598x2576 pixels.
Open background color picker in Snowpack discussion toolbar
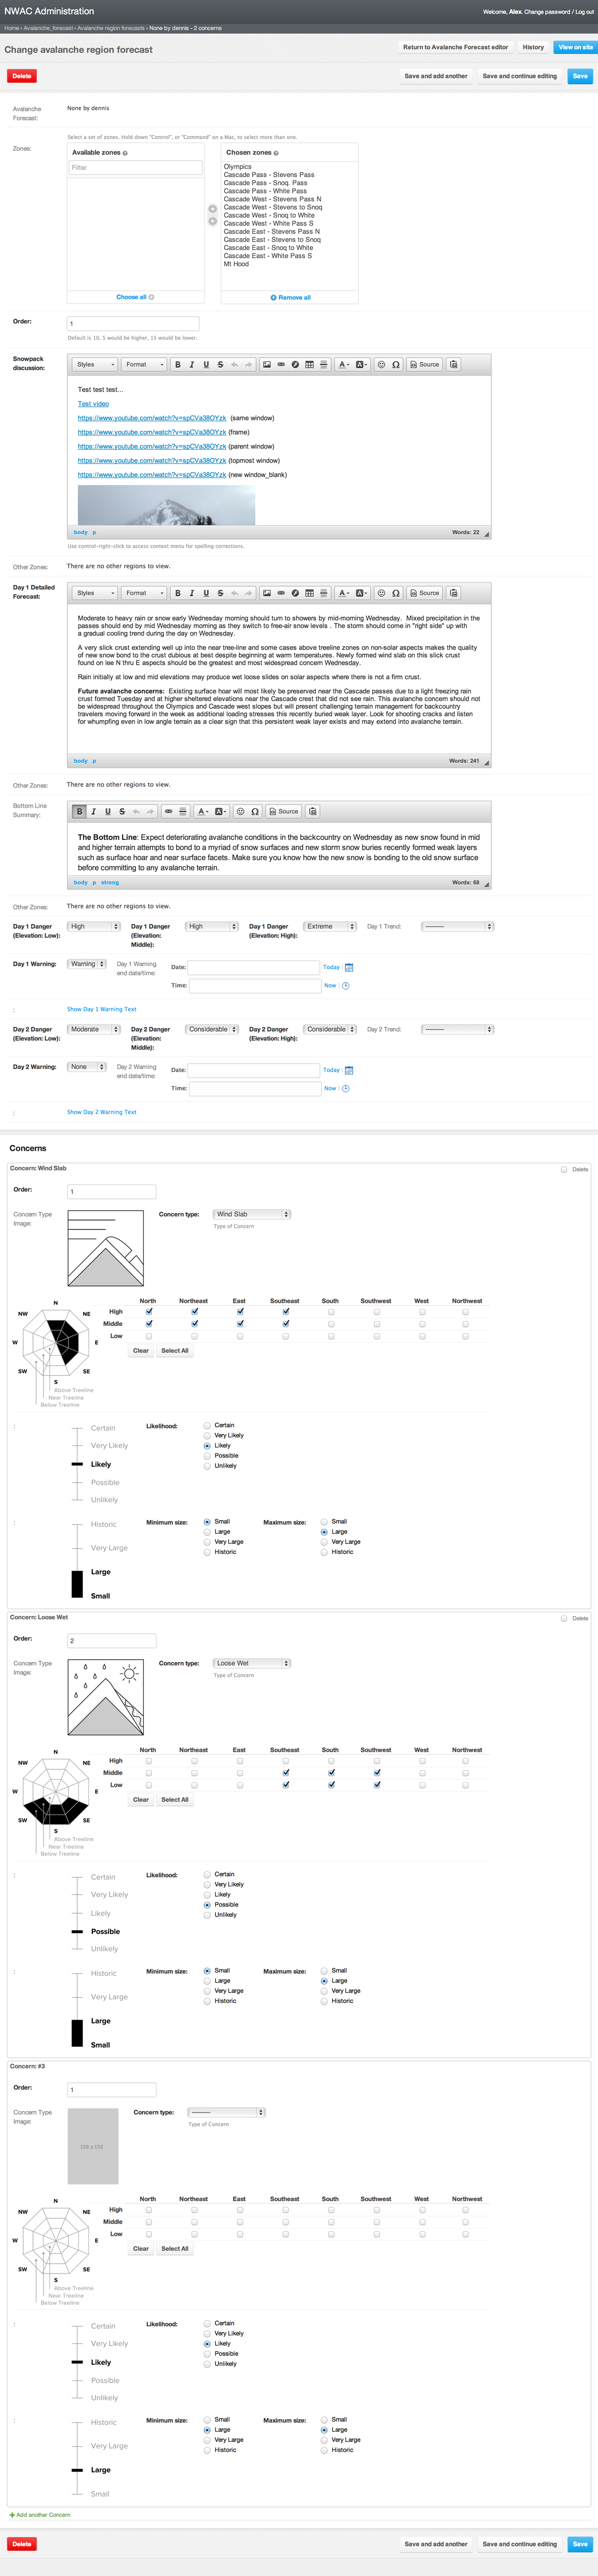click(x=361, y=364)
